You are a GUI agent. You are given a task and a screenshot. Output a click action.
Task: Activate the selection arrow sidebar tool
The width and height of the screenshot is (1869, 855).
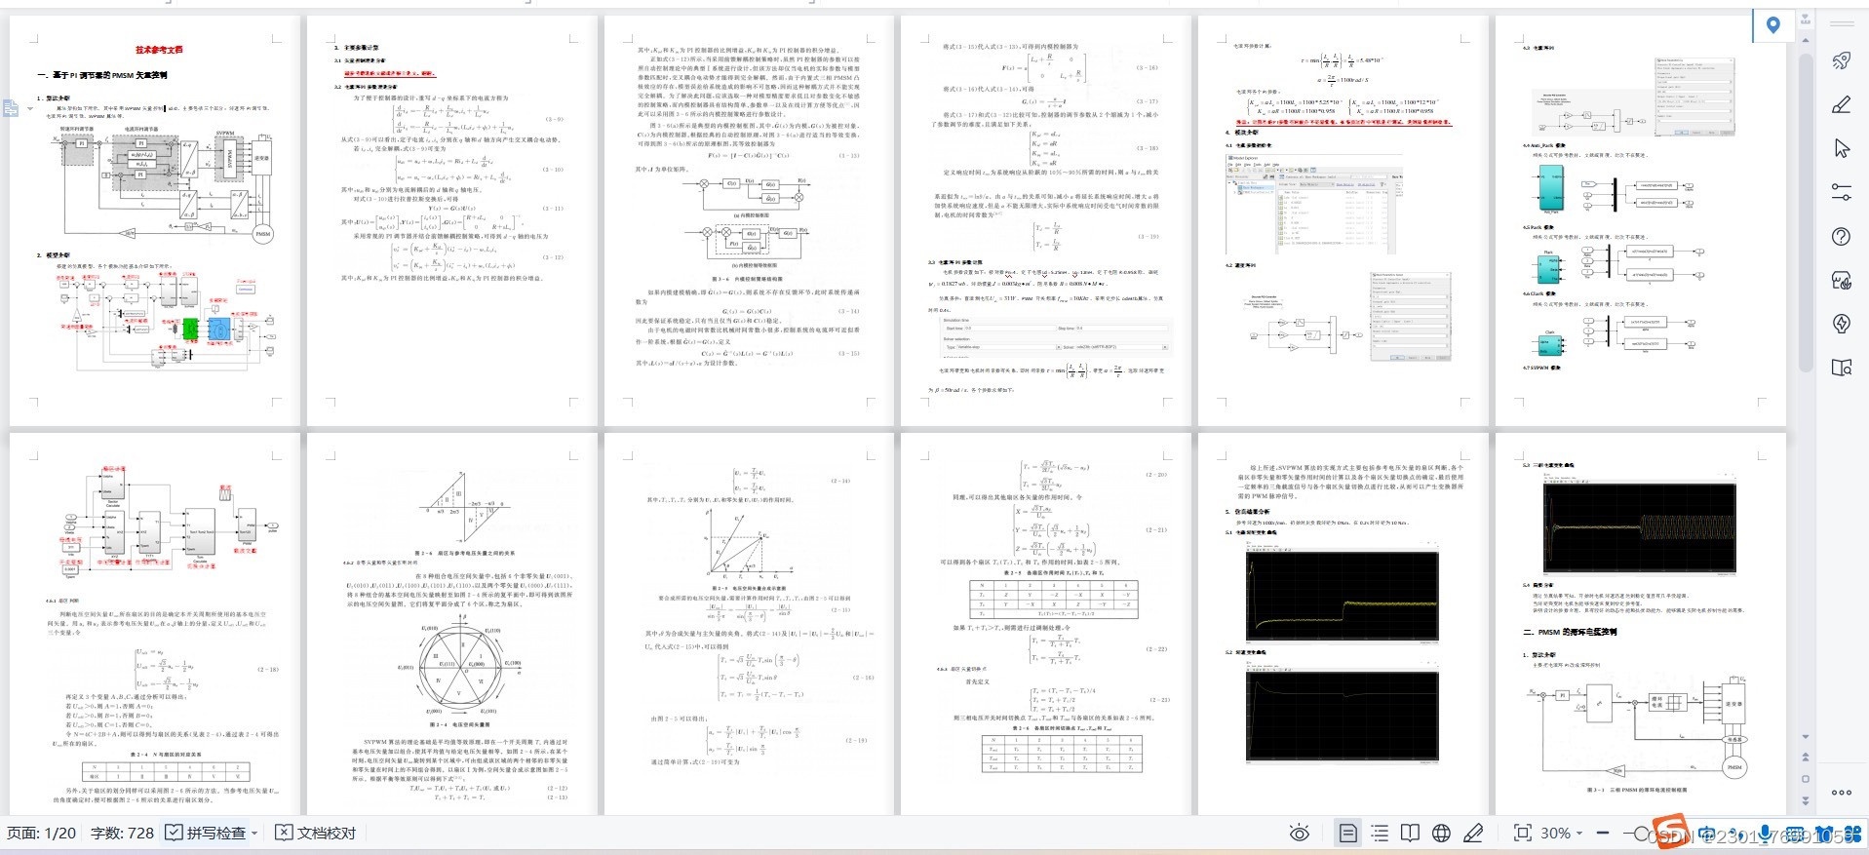coord(1841,148)
